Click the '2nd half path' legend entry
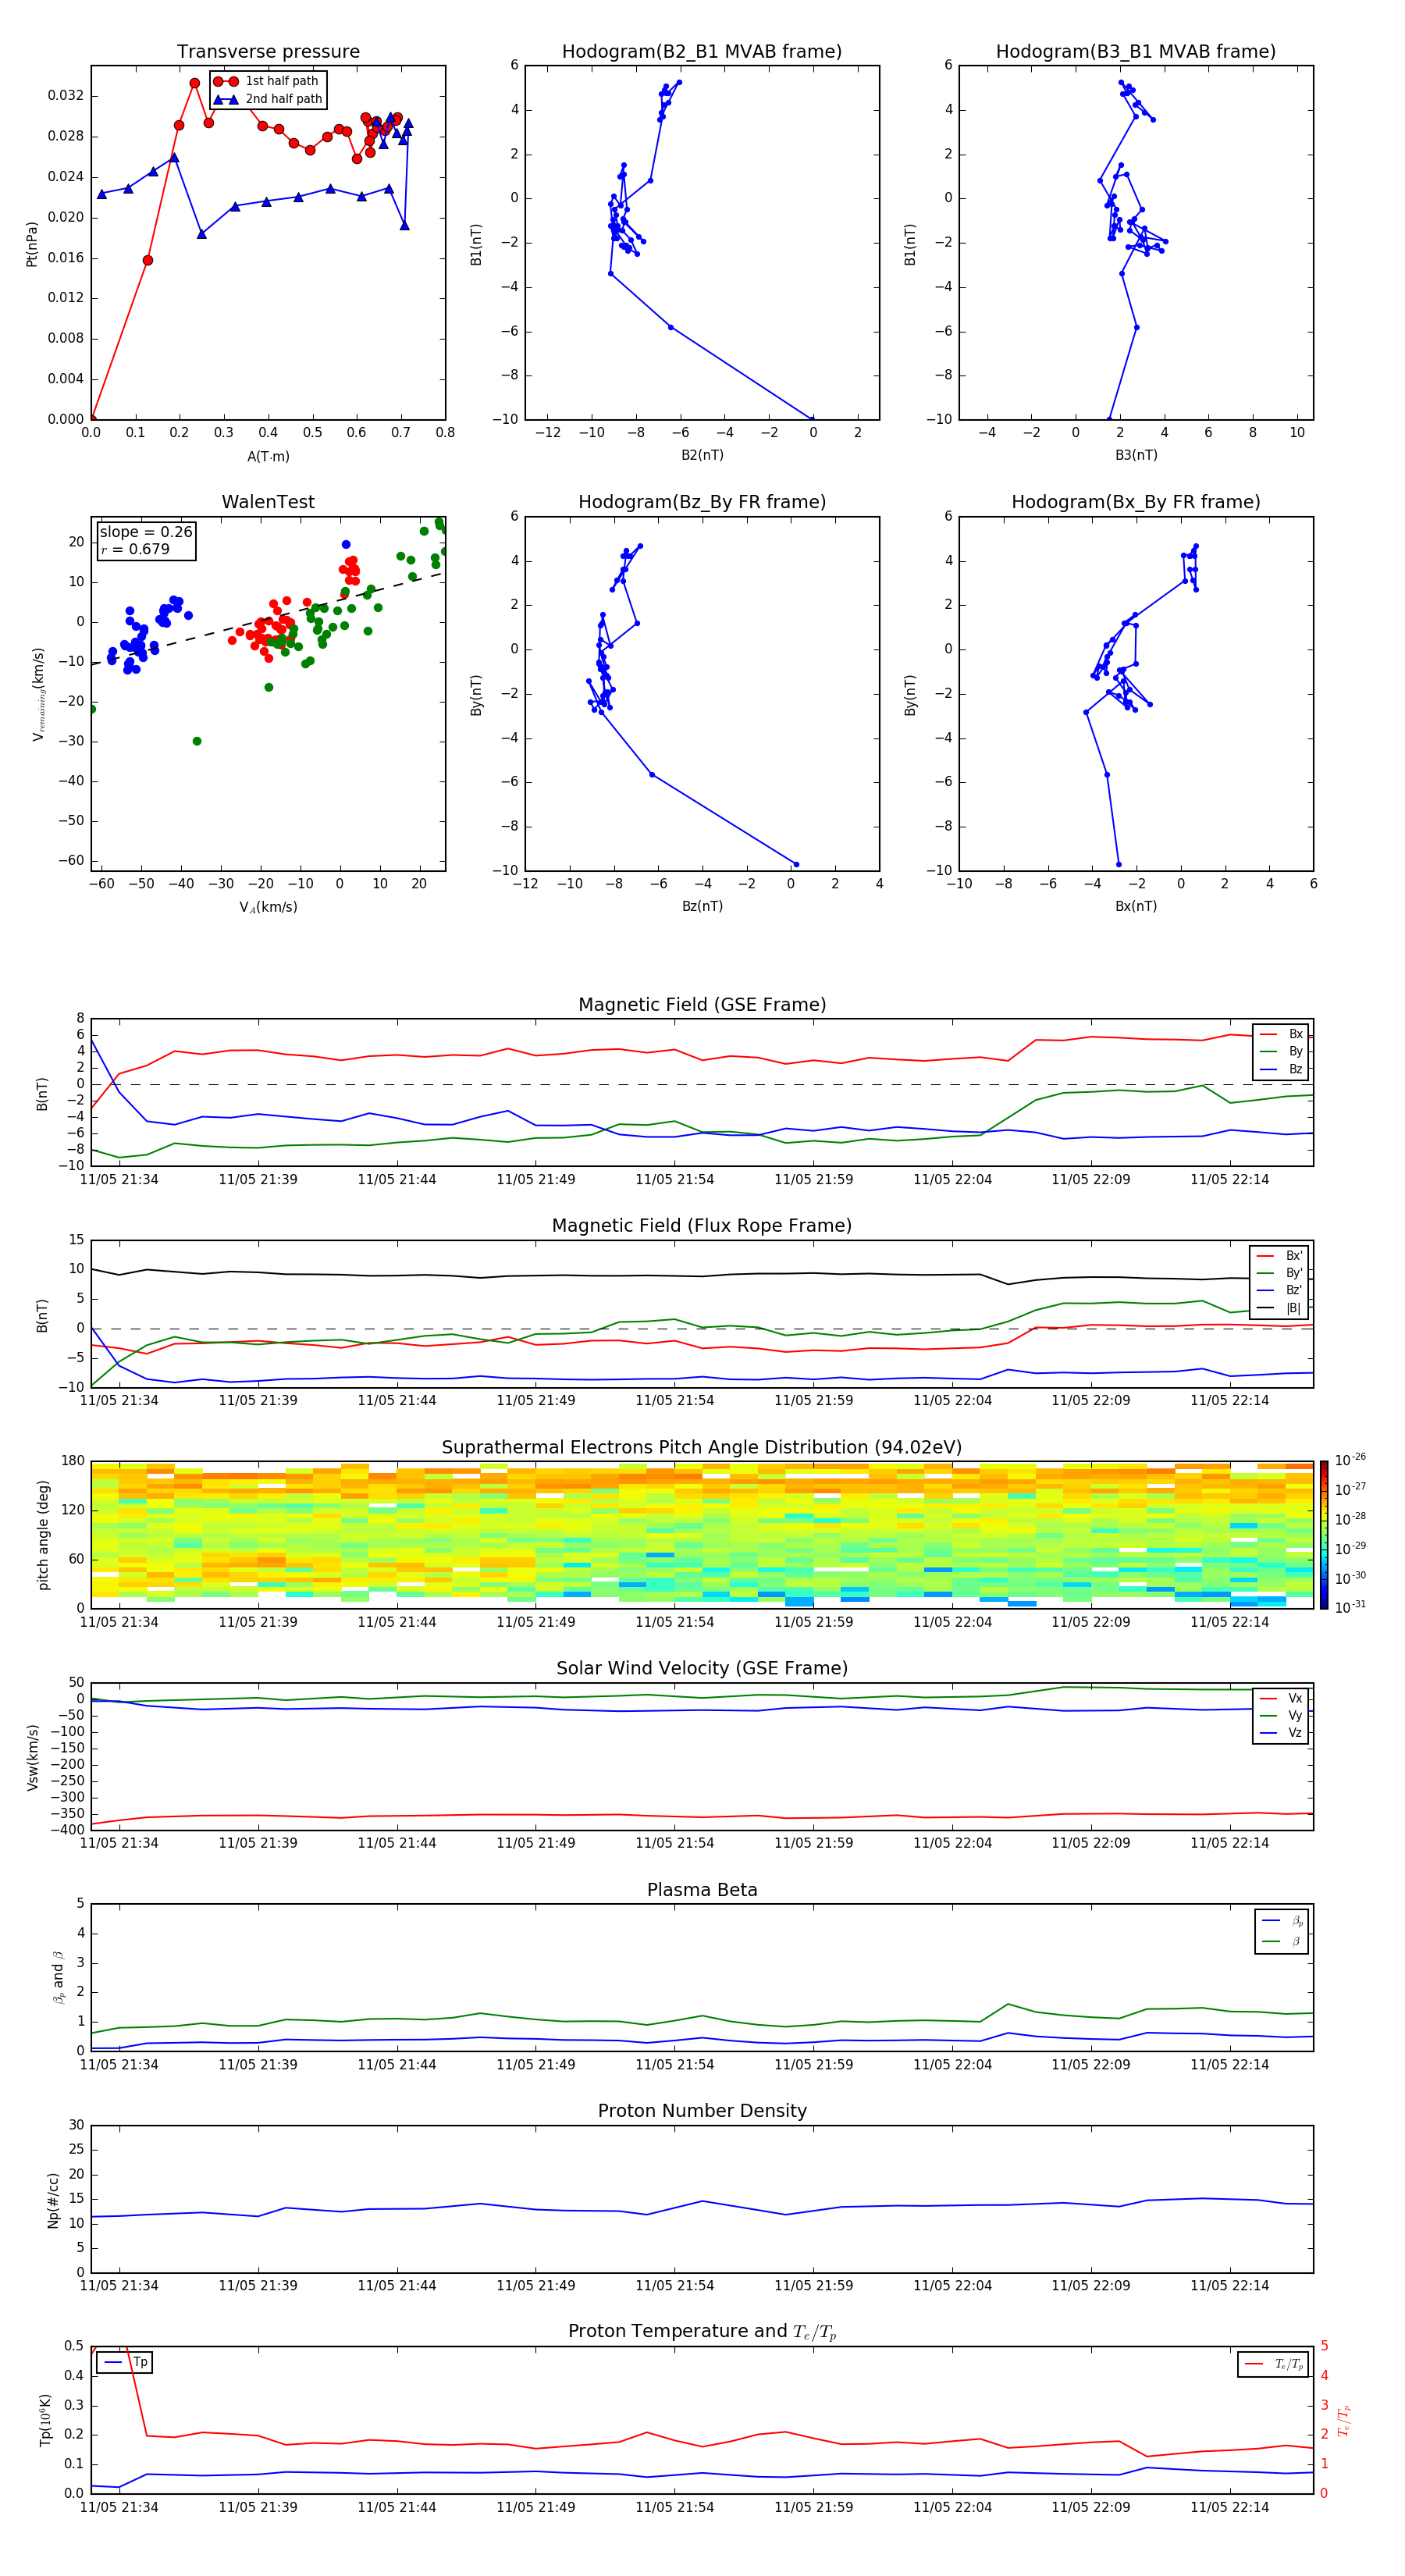Image resolution: width=1405 pixels, height=2576 pixels. point(268,99)
